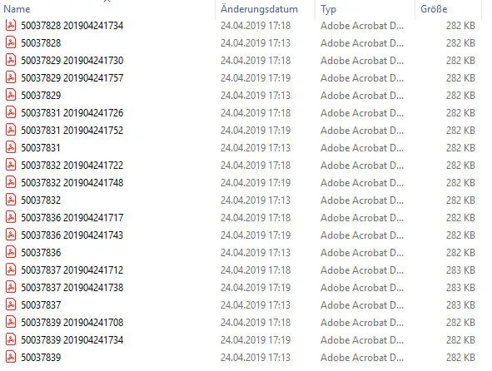Select PDF icon next to 50037829 201904241730

11,60
